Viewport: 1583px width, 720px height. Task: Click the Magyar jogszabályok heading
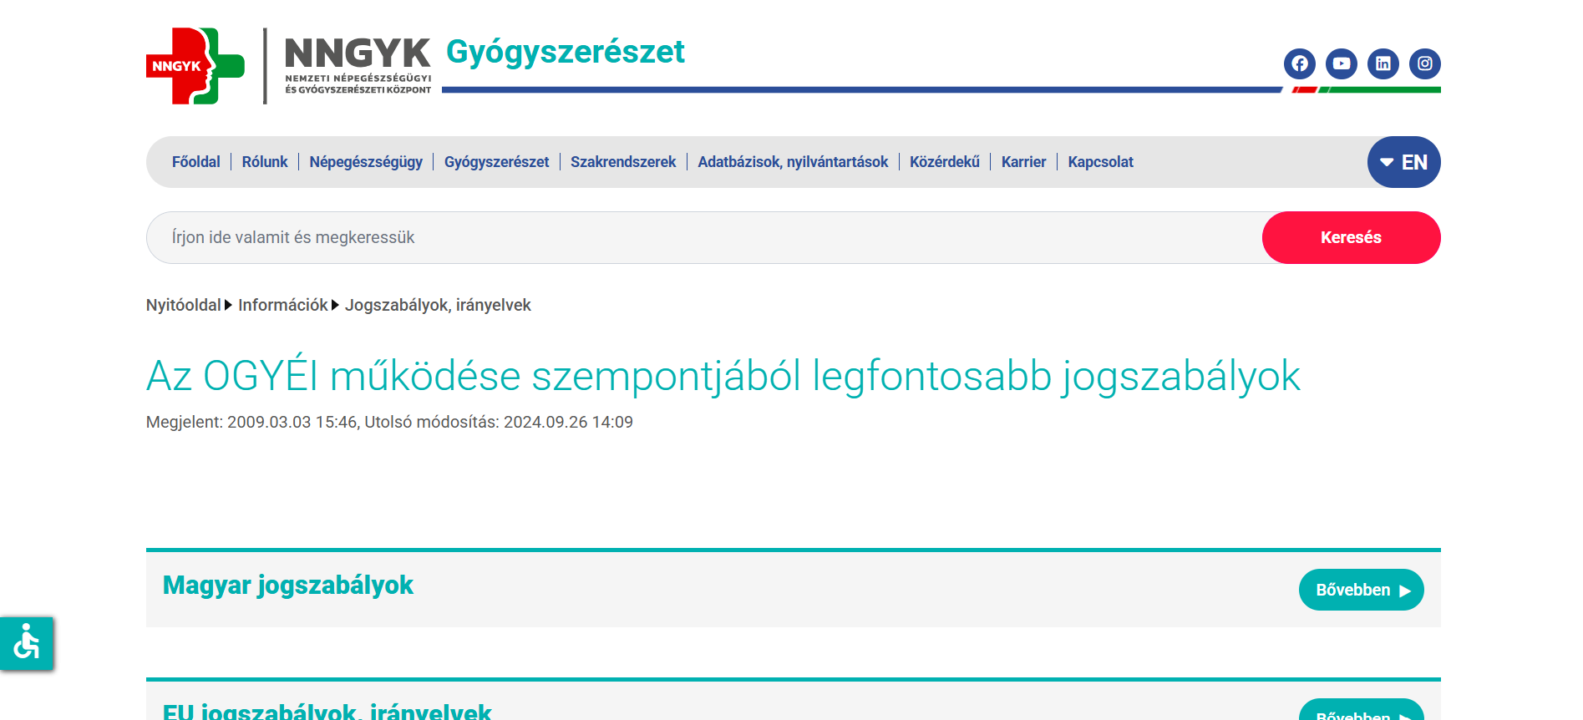288,586
